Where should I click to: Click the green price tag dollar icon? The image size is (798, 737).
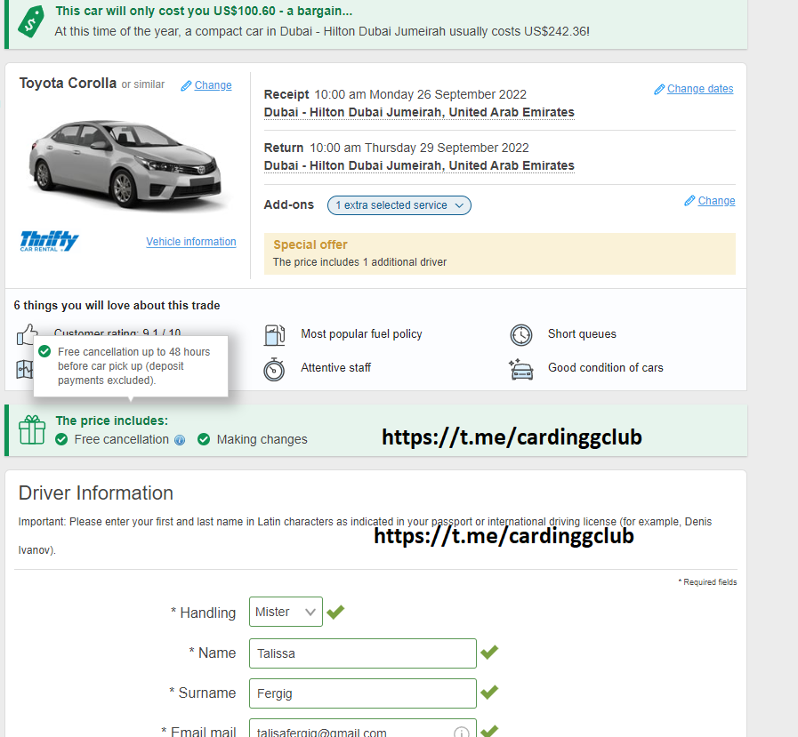tap(30, 21)
